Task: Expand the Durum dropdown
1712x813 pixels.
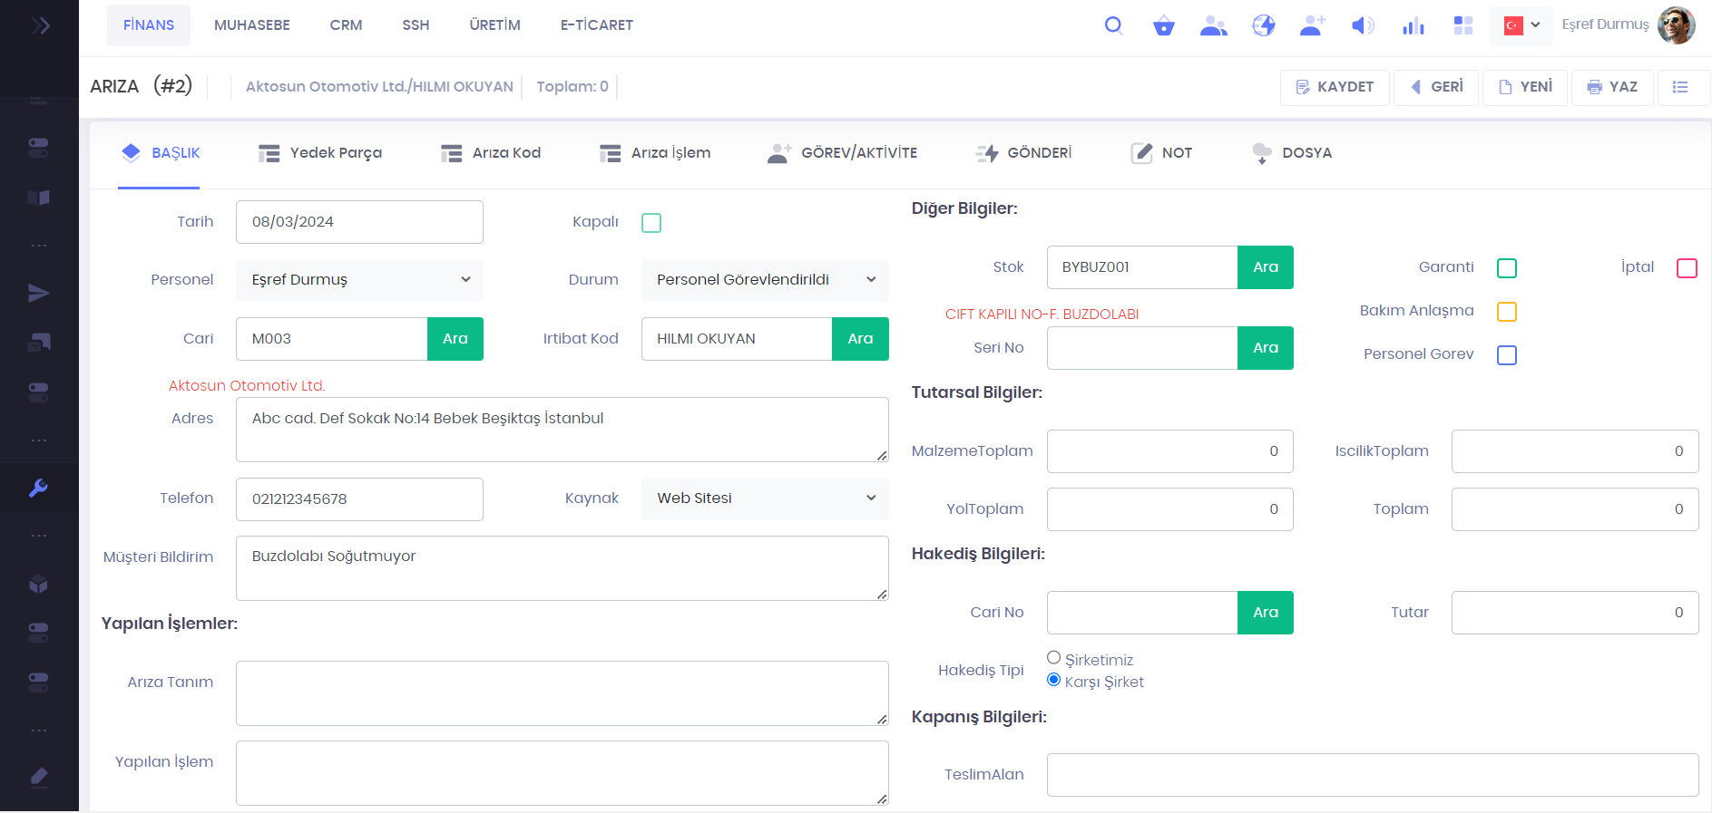Action: [x=764, y=280]
